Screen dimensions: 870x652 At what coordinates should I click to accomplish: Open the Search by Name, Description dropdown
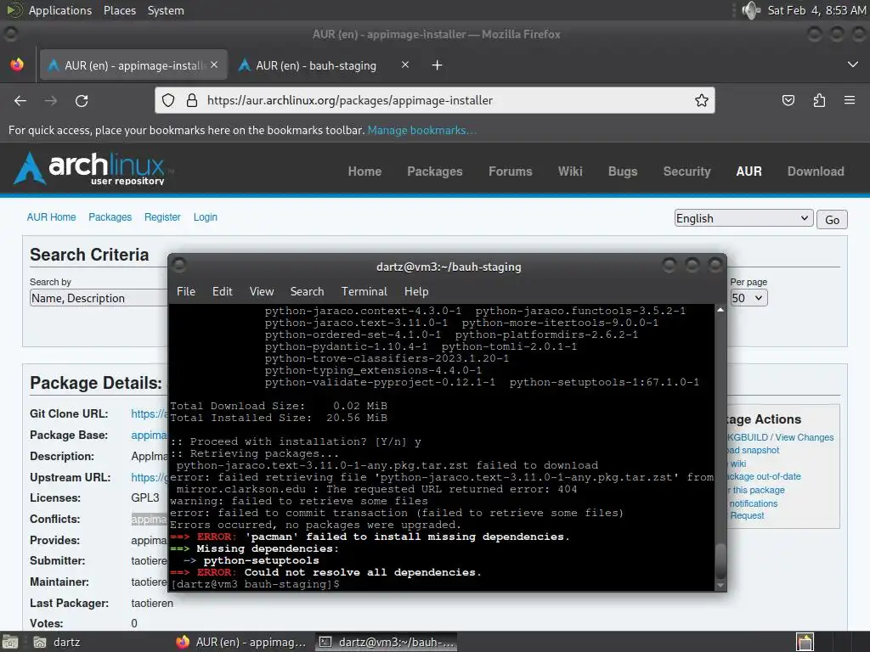(x=99, y=298)
